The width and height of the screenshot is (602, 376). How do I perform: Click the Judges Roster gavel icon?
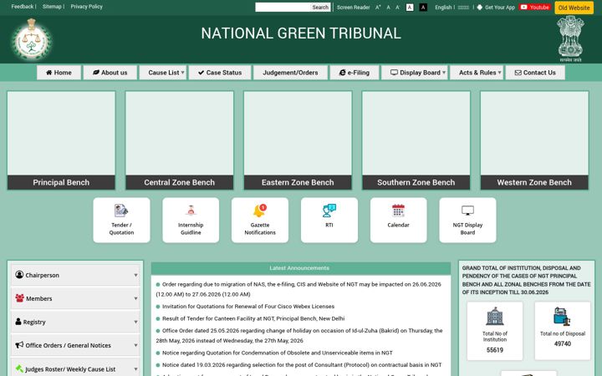[x=19, y=368]
